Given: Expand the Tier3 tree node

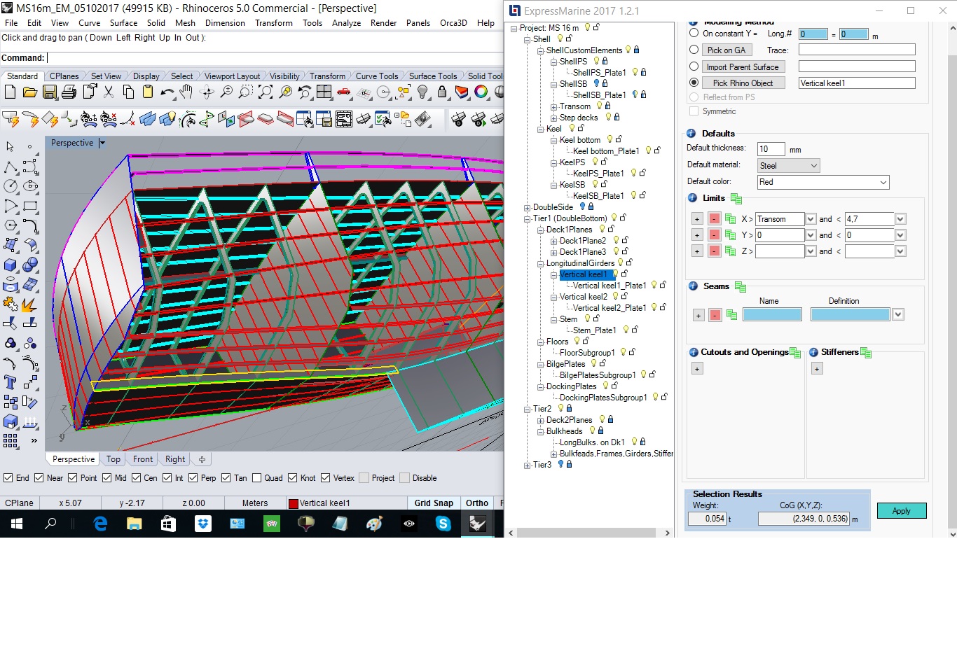Looking at the screenshot, I should [x=527, y=465].
